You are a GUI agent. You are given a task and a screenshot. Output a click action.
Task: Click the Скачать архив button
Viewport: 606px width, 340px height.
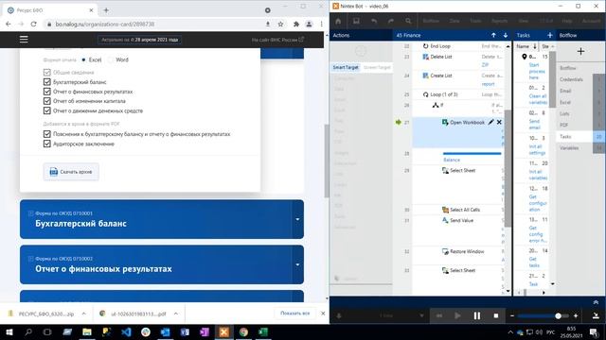71,172
